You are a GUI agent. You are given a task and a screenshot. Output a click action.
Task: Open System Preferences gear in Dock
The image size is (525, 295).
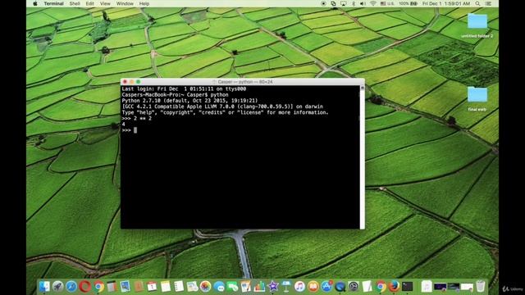coord(354,286)
